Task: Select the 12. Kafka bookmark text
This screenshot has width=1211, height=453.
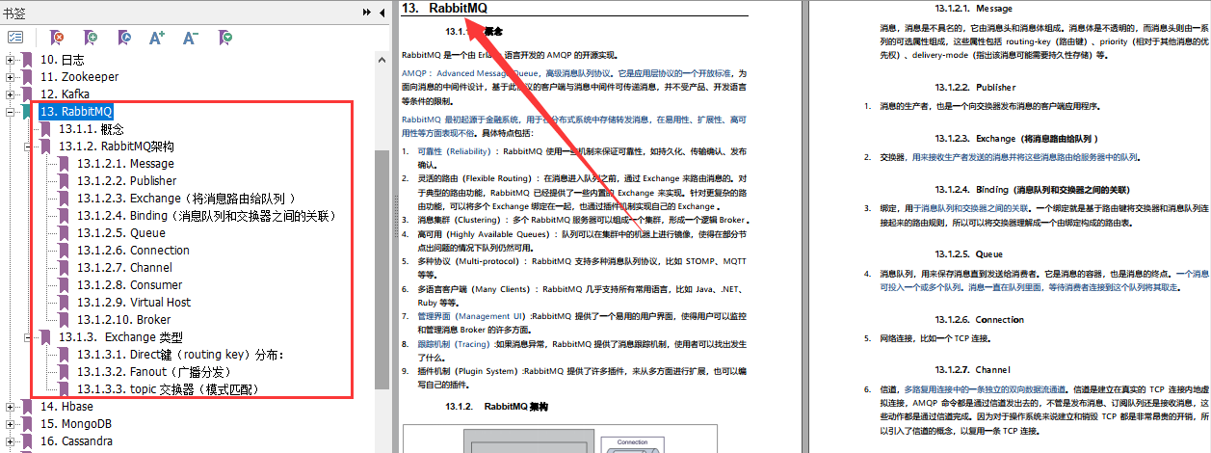Action: [65, 94]
